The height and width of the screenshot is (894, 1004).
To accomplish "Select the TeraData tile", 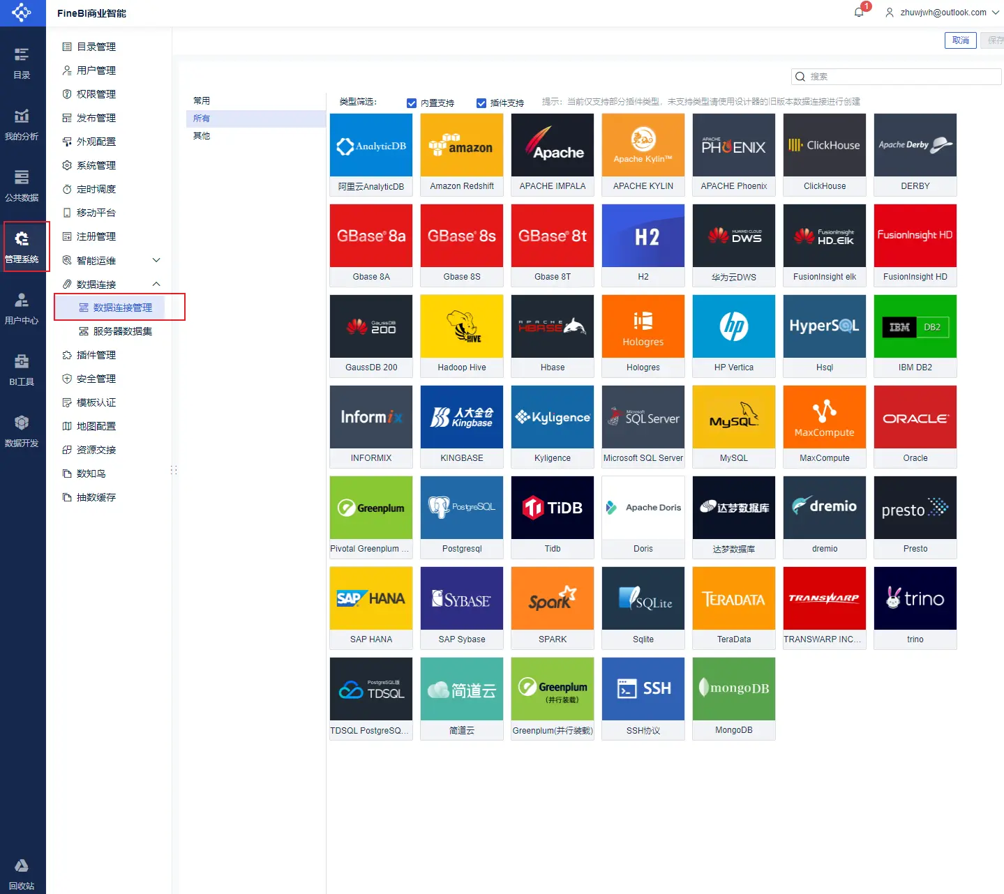I will (x=734, y=607).
